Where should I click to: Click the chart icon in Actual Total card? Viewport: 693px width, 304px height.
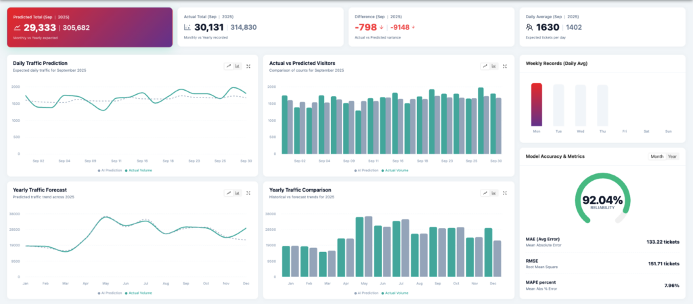pos(187,27)
